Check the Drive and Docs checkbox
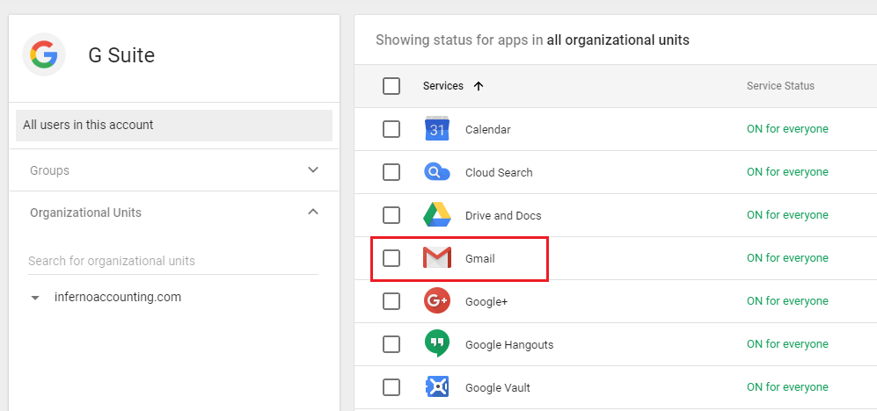877x411 pixels. pyautogui.click(x=391, y=215)
